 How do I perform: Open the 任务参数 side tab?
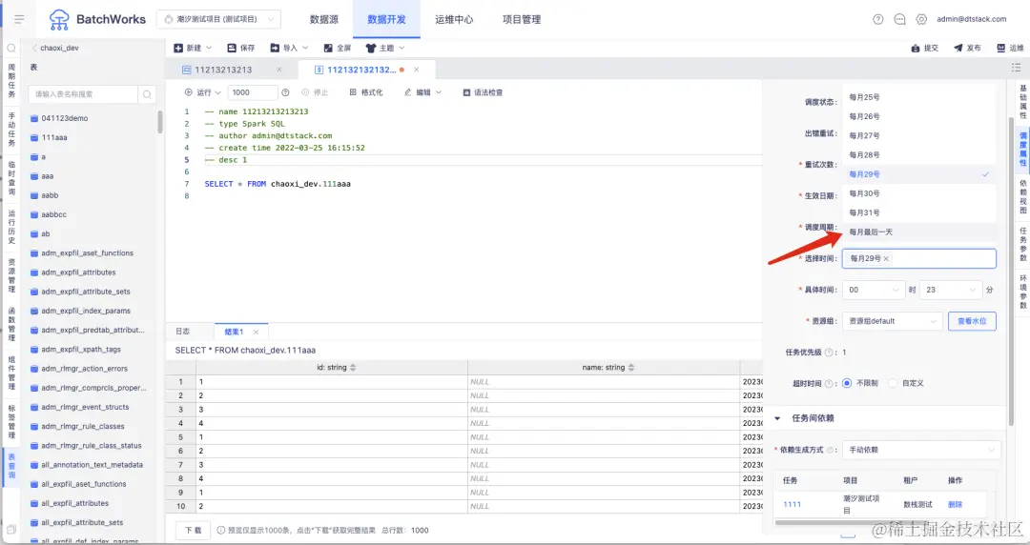click(1022, 244)
